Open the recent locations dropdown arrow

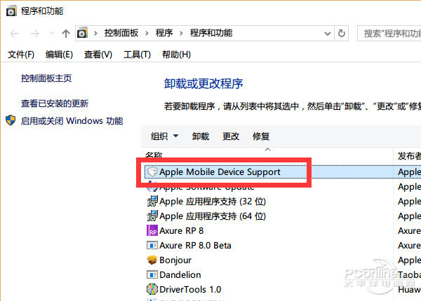pos(51,34)
